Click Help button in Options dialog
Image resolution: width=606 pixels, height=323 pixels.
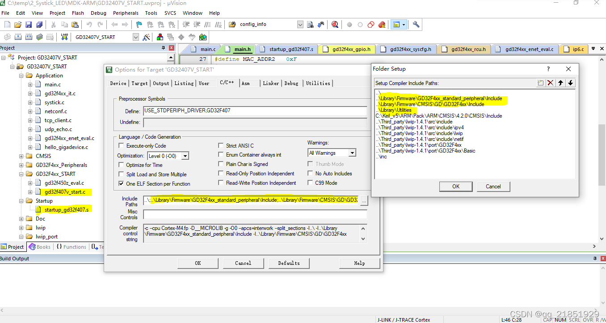tap(360, 263)
